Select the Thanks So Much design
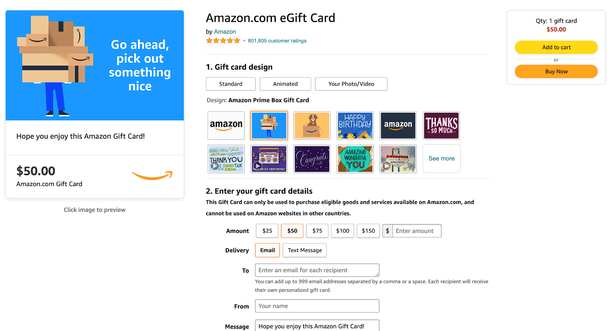 (x=441, y=125)
